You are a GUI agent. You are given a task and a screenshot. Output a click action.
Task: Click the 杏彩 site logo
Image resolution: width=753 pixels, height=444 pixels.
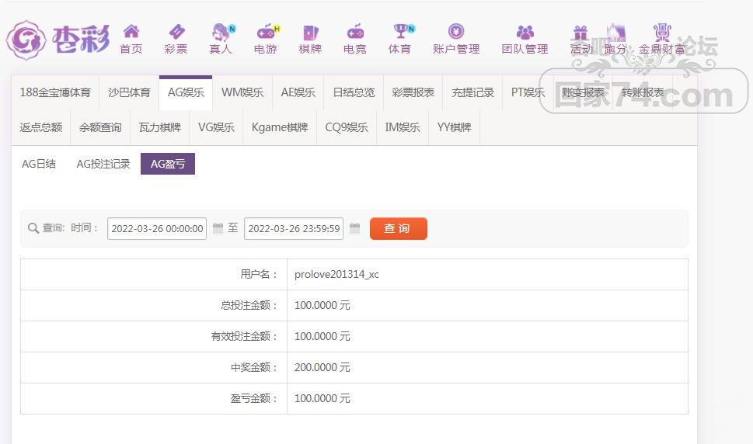click(x=58, y=39)
